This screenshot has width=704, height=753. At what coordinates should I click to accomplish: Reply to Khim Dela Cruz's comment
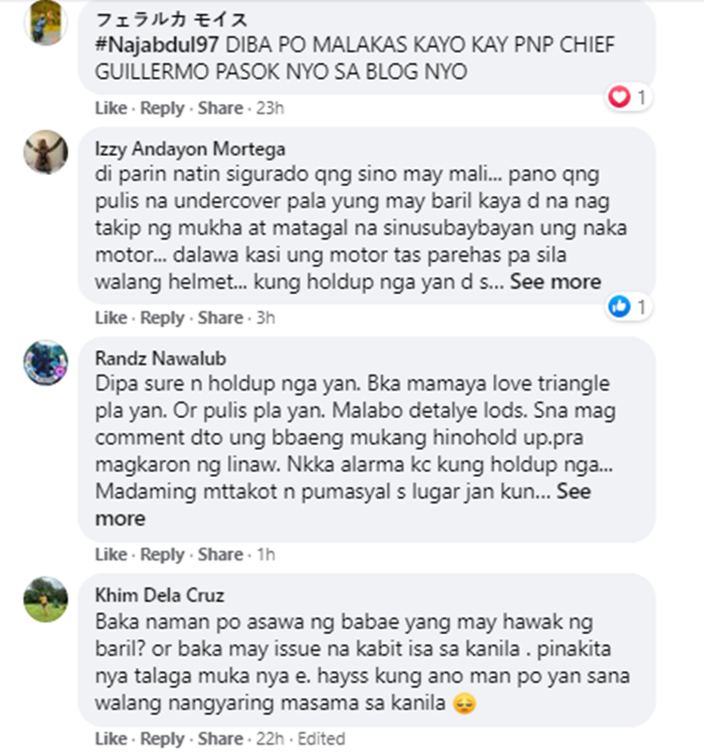click(x=161, y=739)
